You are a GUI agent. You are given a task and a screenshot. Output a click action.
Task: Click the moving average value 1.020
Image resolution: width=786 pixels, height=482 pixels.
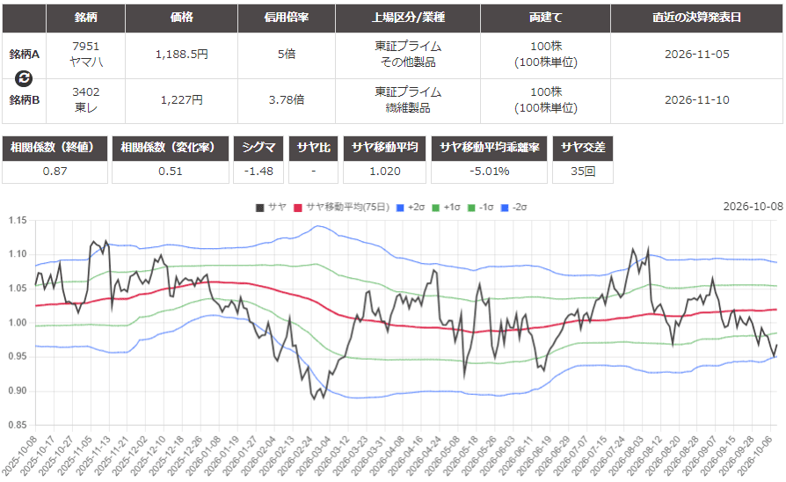tap(384, 172)
